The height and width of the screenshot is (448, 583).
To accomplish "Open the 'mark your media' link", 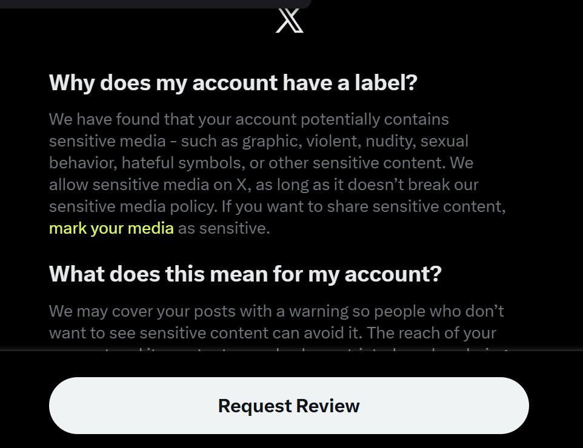I will (x=111, y=228).
